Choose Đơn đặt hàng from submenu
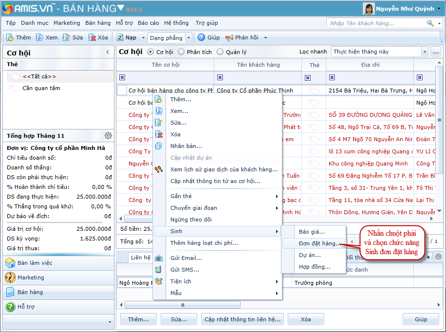 pyautogui.click(x=319, y=243)
